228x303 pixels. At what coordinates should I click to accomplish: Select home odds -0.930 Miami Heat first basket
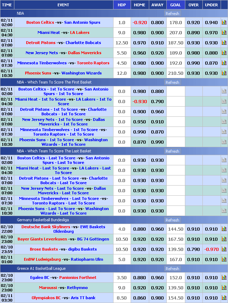pos(139,101)
